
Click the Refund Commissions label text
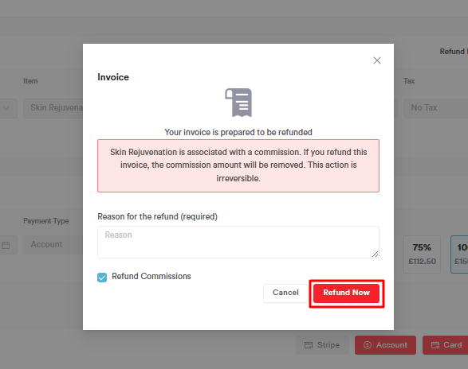pos(151,276)
